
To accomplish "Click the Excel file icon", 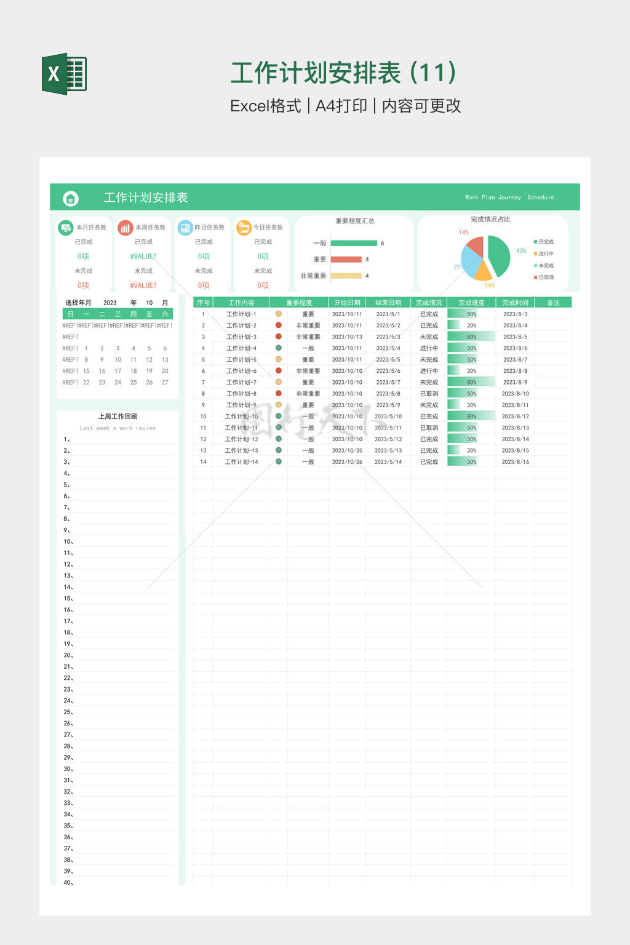I will tap(64, 74).
